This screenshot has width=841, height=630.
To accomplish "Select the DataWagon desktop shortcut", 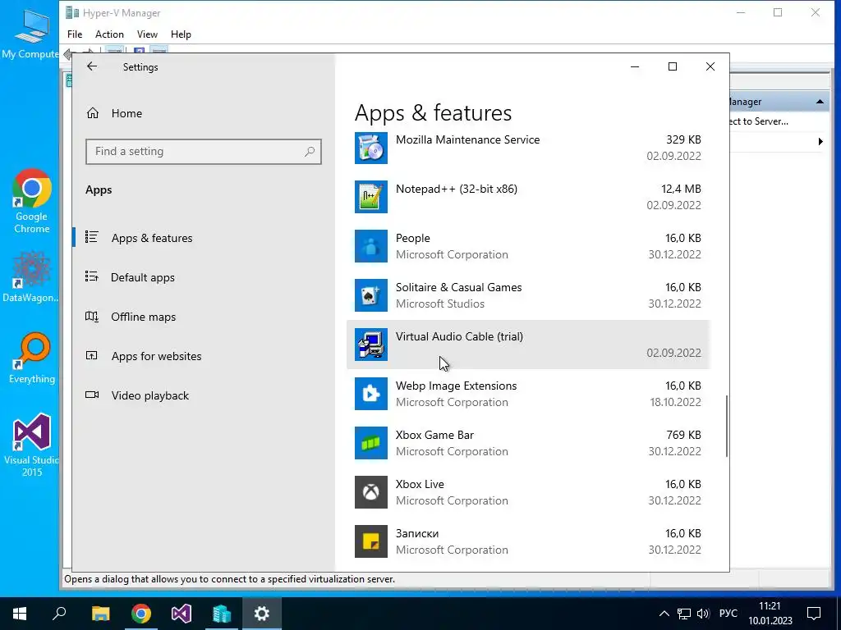I will point(30,276).
